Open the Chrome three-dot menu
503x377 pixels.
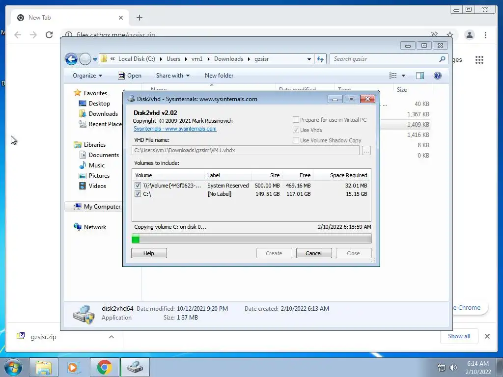pyautogui.click(x=485, y=35)
